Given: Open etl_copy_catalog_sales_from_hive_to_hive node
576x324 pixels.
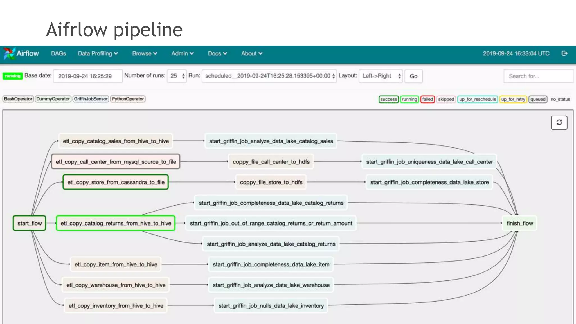Looking at the screenshot, I should [x=116, y=141].
